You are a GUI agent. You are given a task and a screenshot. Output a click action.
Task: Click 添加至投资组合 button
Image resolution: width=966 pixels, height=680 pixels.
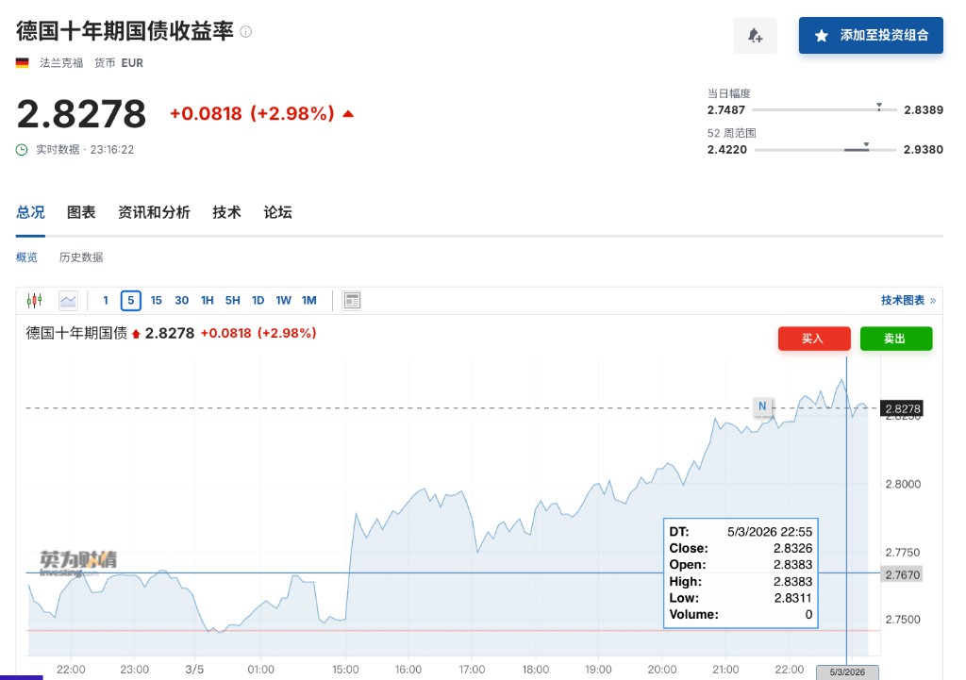(x=871, y=36)
